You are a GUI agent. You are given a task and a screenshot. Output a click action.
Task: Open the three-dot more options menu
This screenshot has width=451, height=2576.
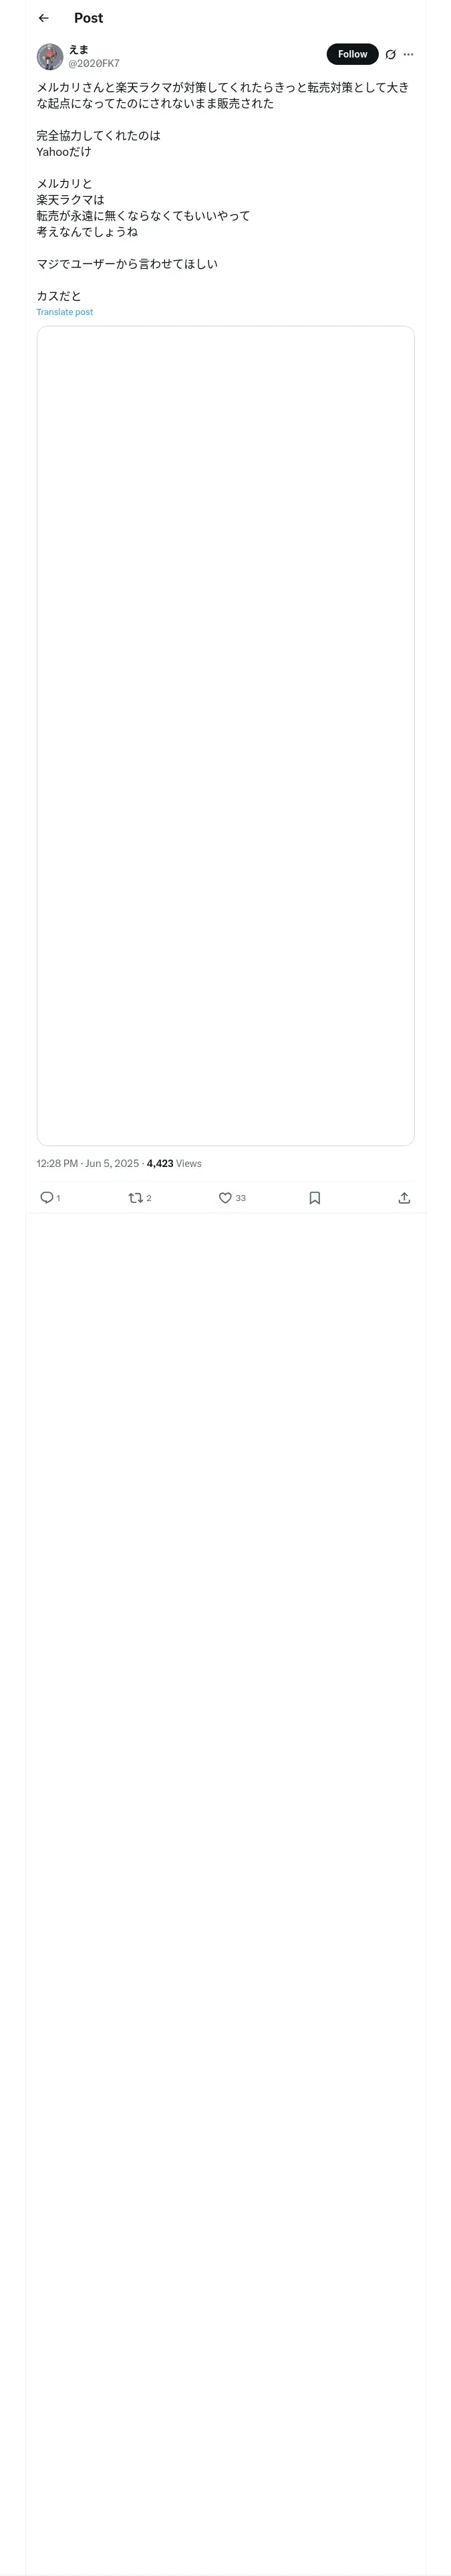click(408, 55)
